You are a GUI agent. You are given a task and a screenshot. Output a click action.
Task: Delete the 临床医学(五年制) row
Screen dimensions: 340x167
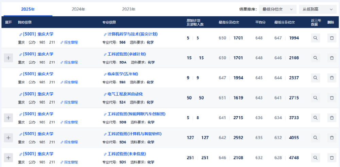(332, 78)
